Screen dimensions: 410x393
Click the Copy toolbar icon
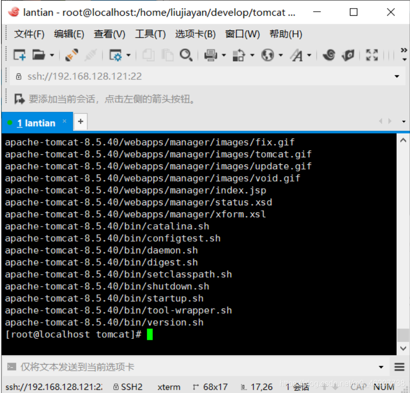(148, 55)
